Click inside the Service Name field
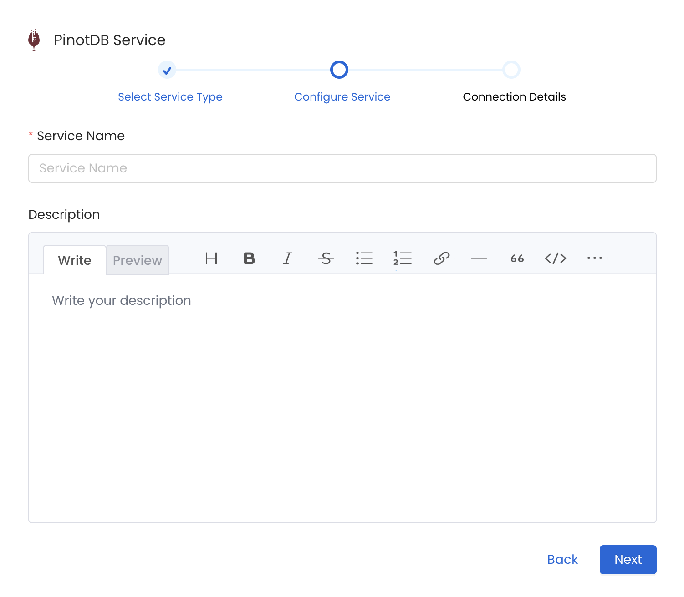Screen dimensions: 684x597 coord(342,168)
